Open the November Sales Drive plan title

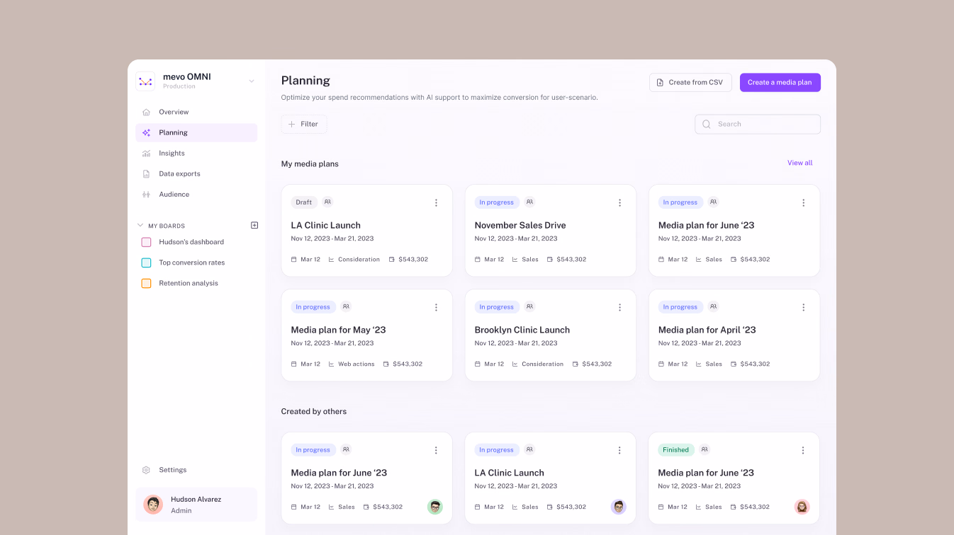tap(520, 225)
